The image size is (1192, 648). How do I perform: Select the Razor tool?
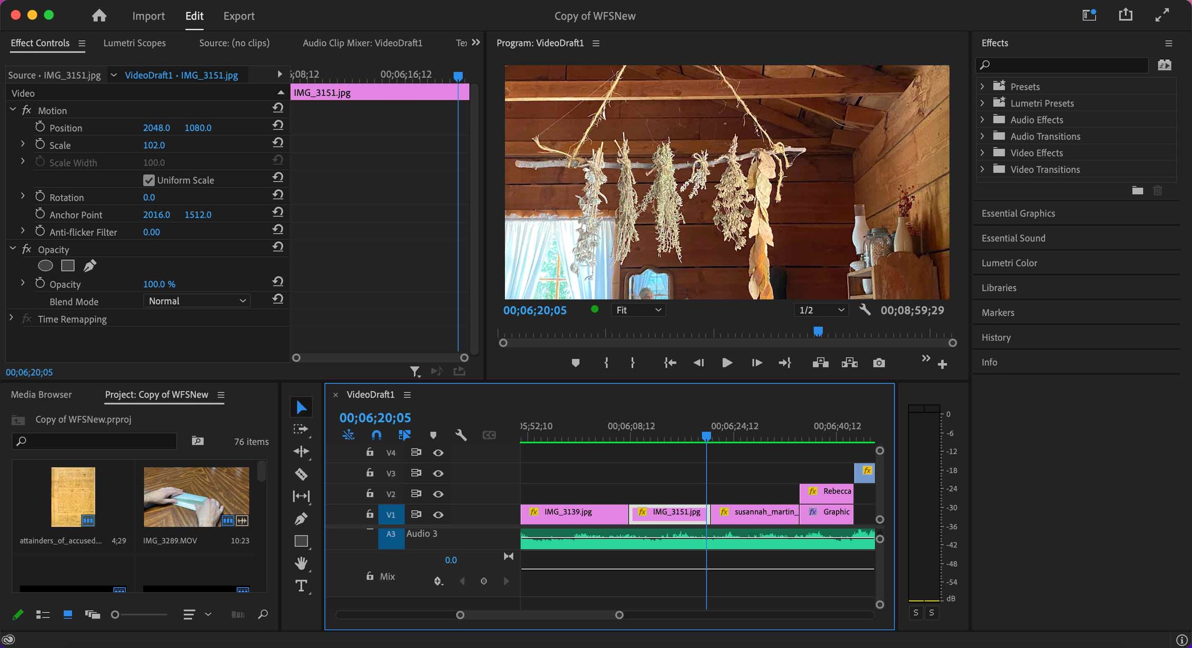pyautogui.click(x=301, y=474)
